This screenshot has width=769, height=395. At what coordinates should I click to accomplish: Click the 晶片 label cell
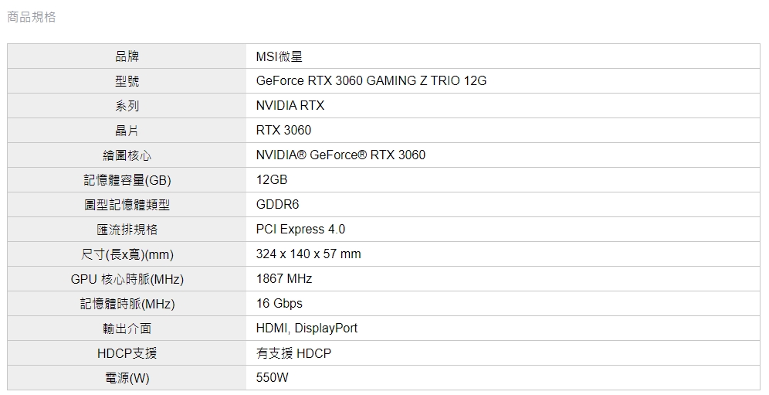(127, 131)
